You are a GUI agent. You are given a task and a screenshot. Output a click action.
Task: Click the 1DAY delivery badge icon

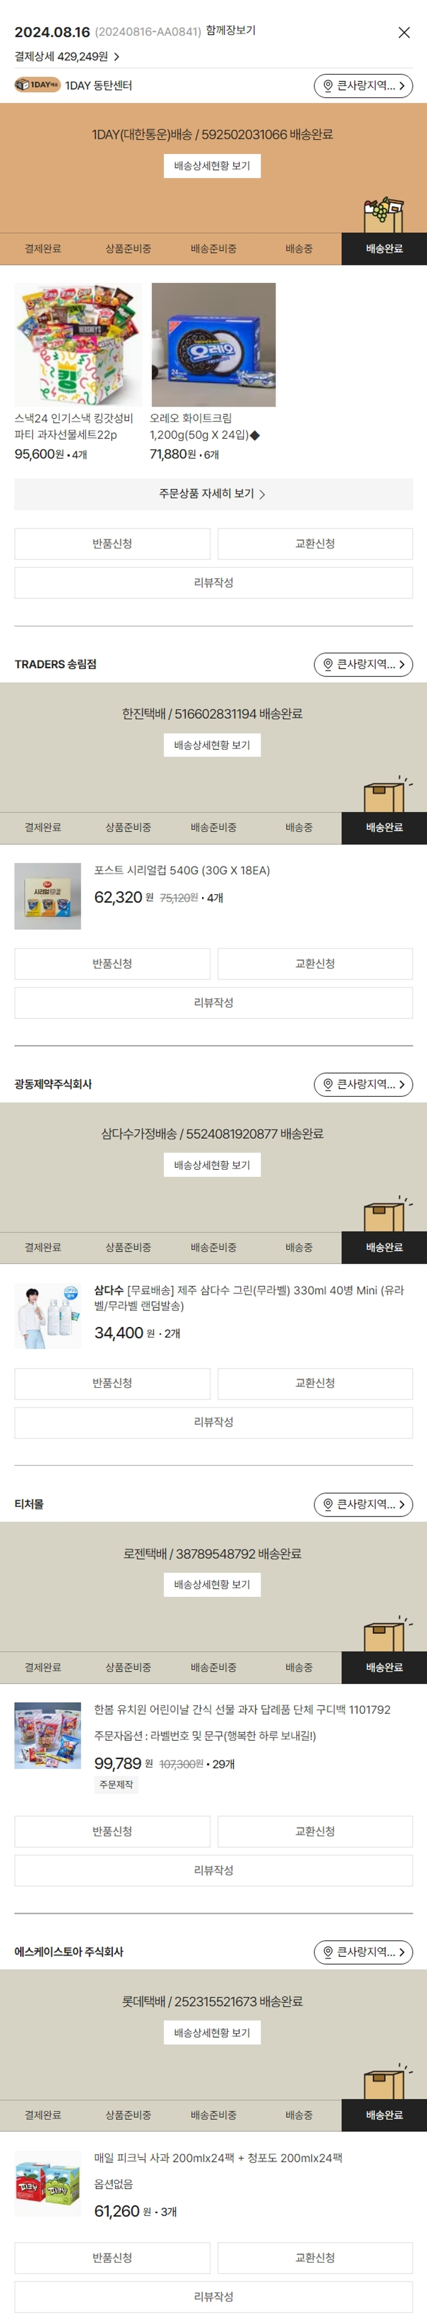click(x=37, y=85)
